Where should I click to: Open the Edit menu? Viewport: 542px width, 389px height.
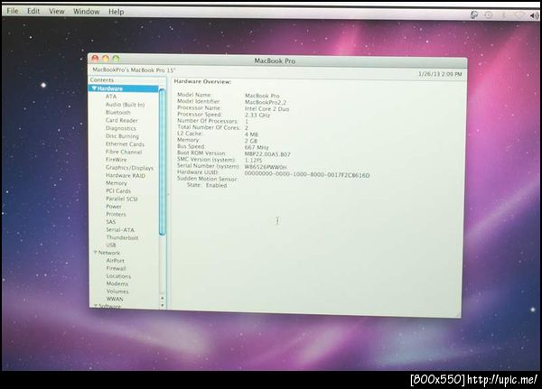pyautogui.click(x=33, y=11)
